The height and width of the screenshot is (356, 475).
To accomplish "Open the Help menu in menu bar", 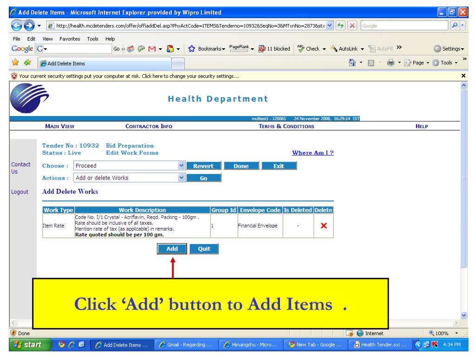I will click(110, 39).
